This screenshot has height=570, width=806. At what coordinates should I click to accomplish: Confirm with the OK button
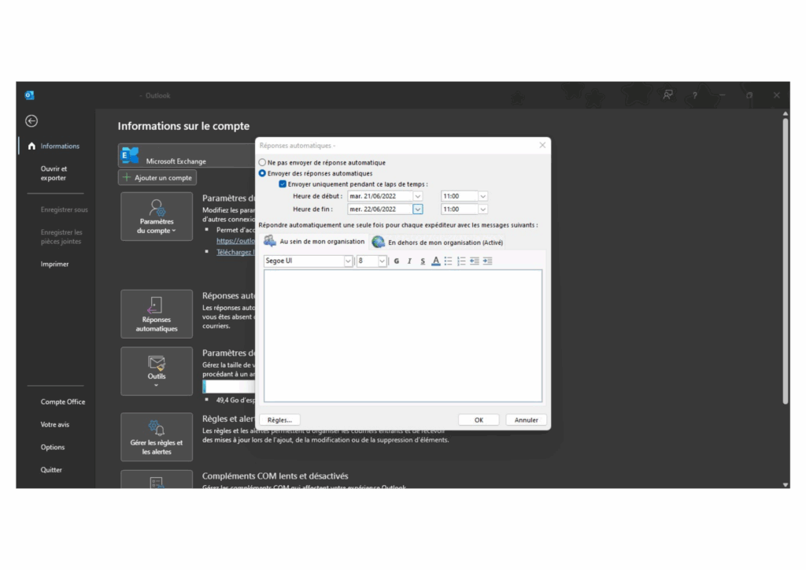(x=479, y=420)
